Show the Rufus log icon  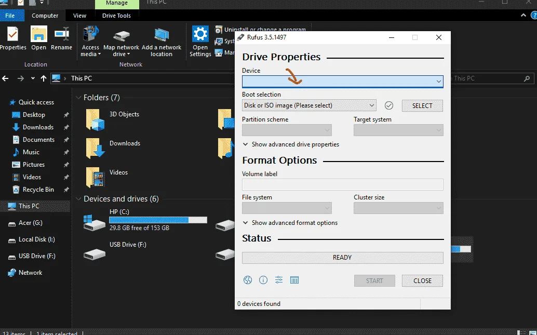pos(294,280)
